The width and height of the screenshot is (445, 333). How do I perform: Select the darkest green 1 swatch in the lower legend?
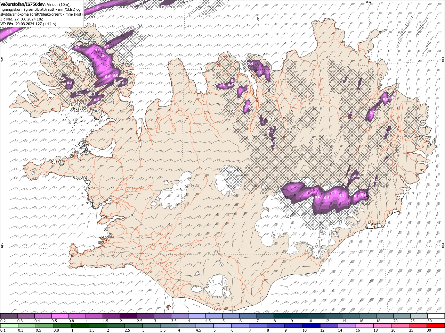click(x=80, y=326)
